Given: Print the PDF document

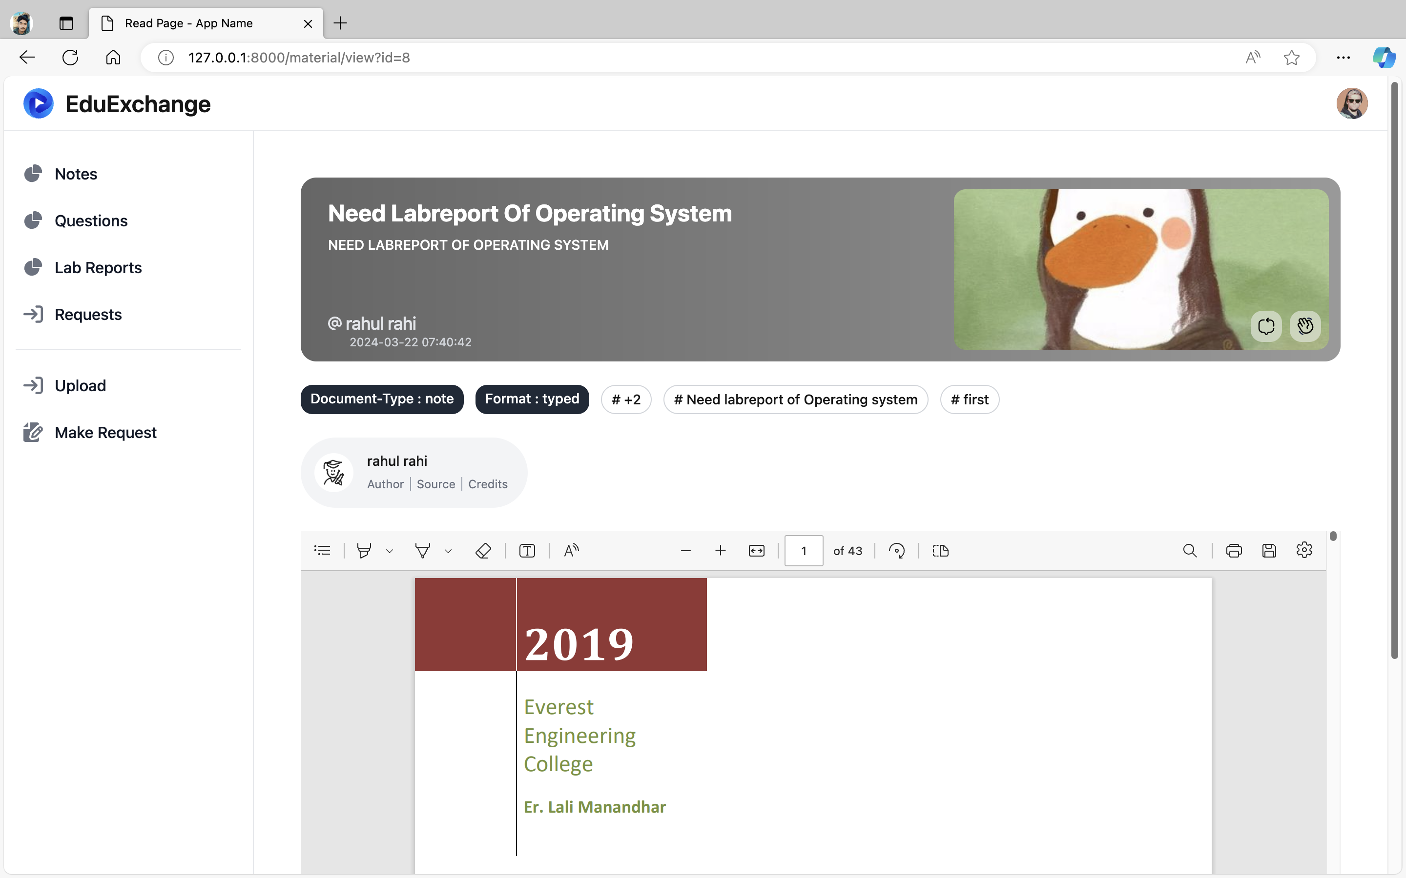Looking at the screenshot, I should (x=1234, y=551).
